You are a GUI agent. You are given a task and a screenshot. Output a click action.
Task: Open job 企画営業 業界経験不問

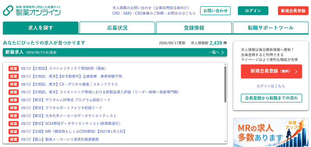pos(72,76)
